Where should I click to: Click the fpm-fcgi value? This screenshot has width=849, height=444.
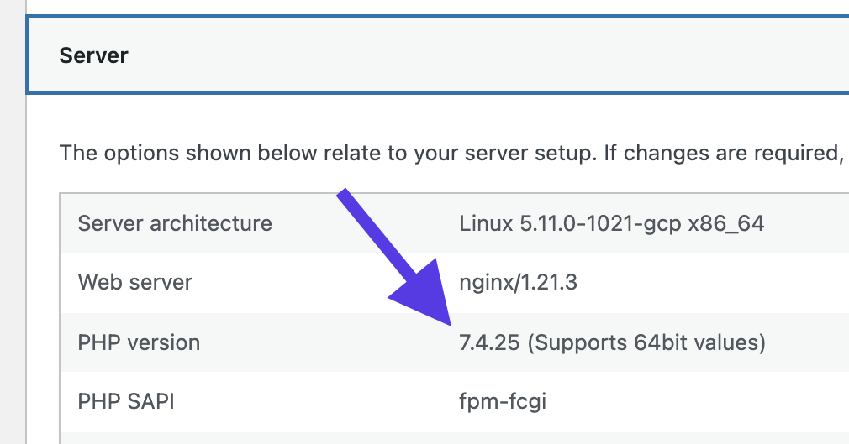pos(503,401)
